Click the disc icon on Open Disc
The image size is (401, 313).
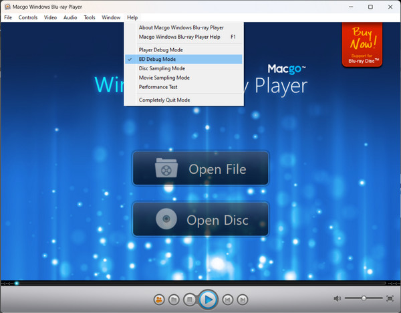[166, 219]
